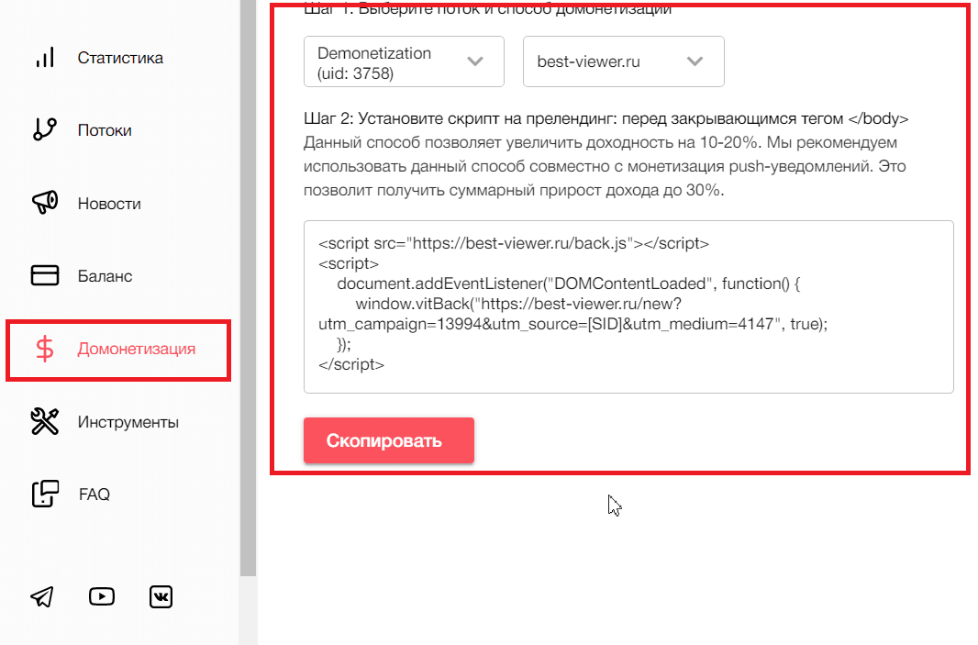Viewport: 978px width, 645px height.
Task: Click the Потоки branch icon
Action: (44, 129)
